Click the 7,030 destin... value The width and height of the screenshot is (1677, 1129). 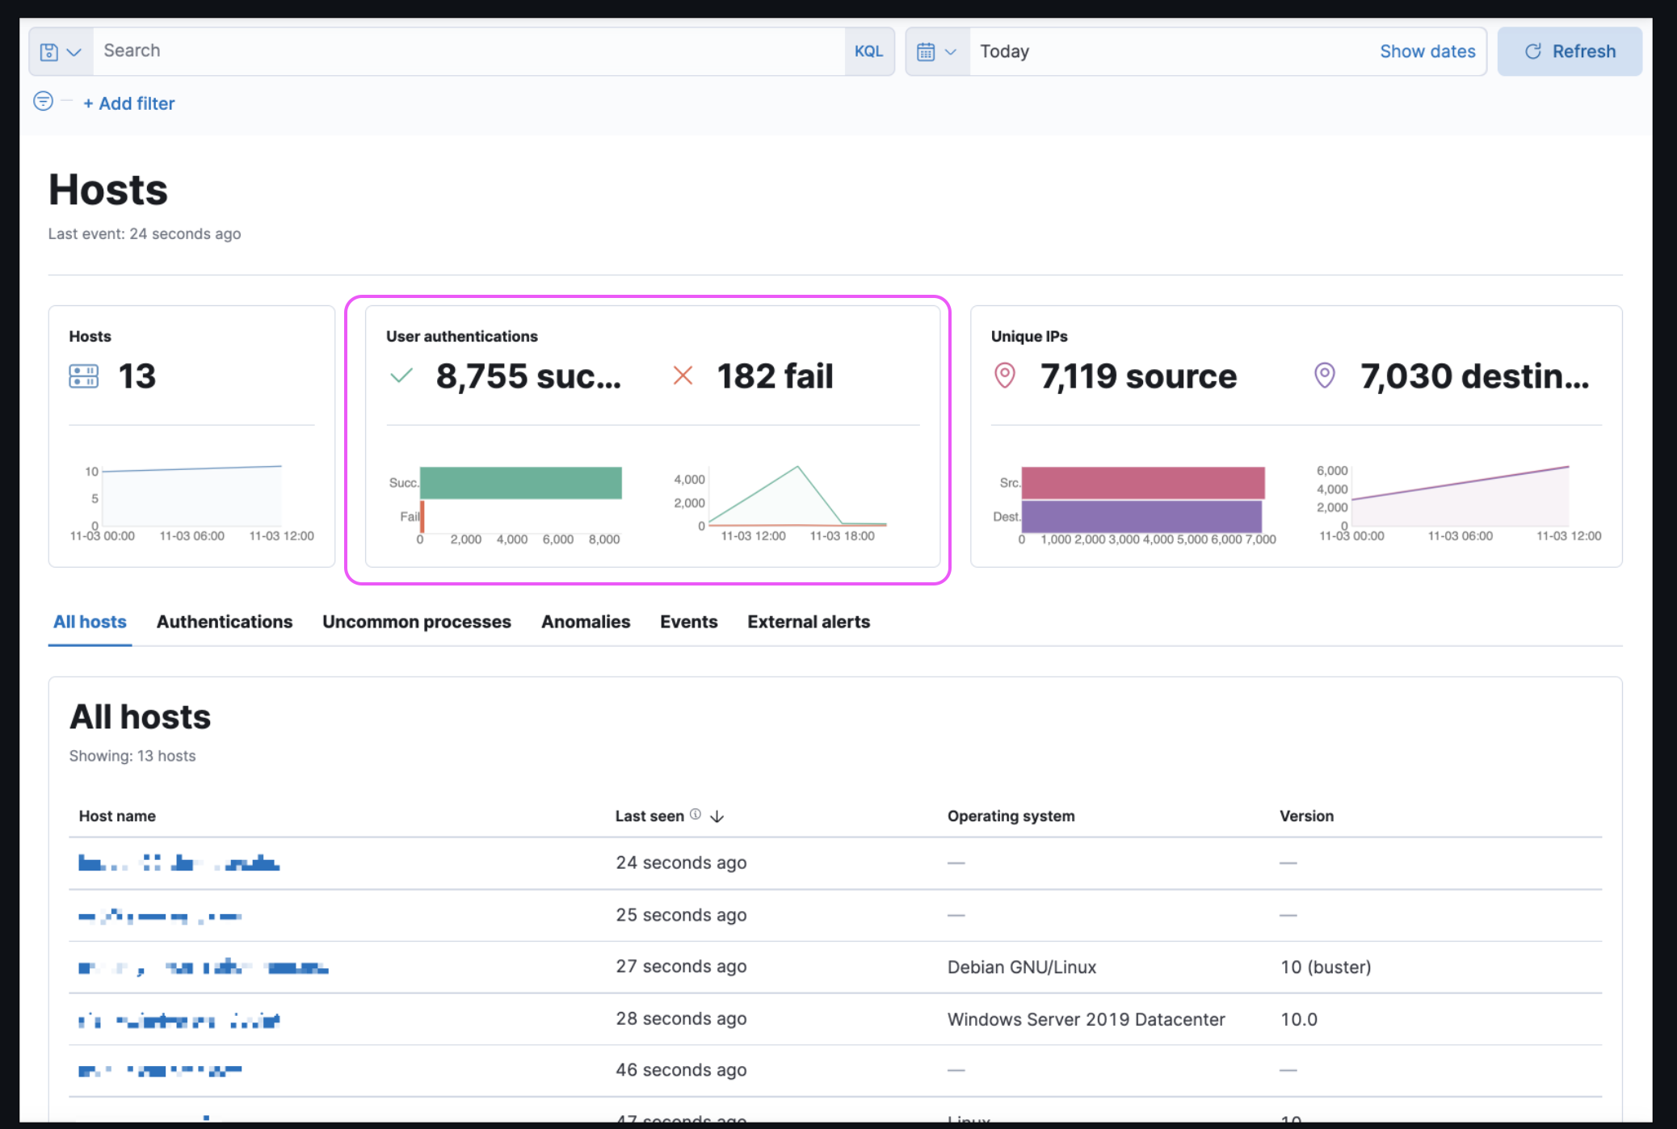pyautogui.click(x=1474, y=376)
